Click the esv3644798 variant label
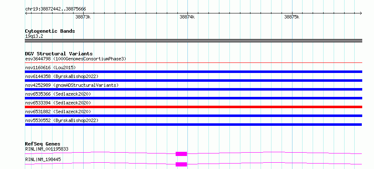 [x=76, y=59]
